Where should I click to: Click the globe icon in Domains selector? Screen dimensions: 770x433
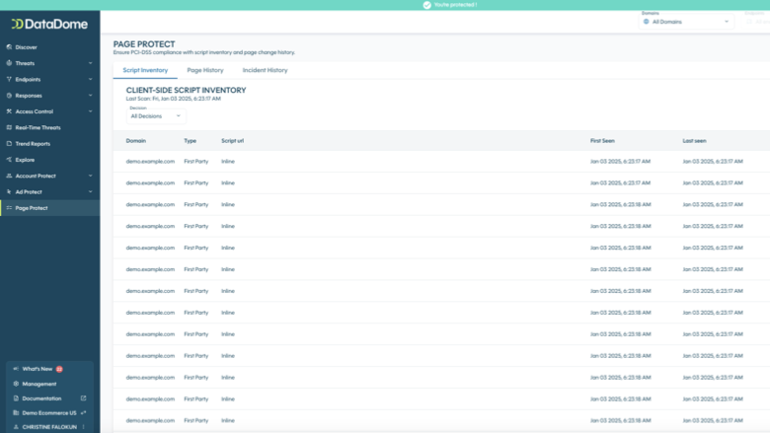click(647, 22)
